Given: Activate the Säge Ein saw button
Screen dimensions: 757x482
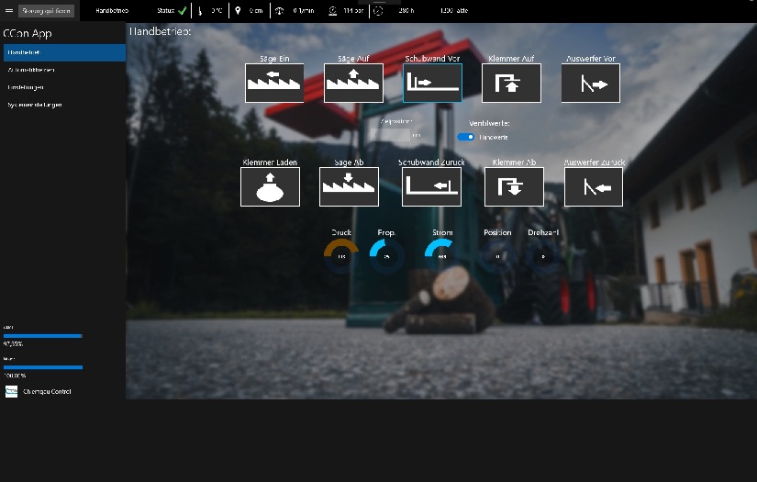Looking at the screenshot, I should (x=274, y=83).
